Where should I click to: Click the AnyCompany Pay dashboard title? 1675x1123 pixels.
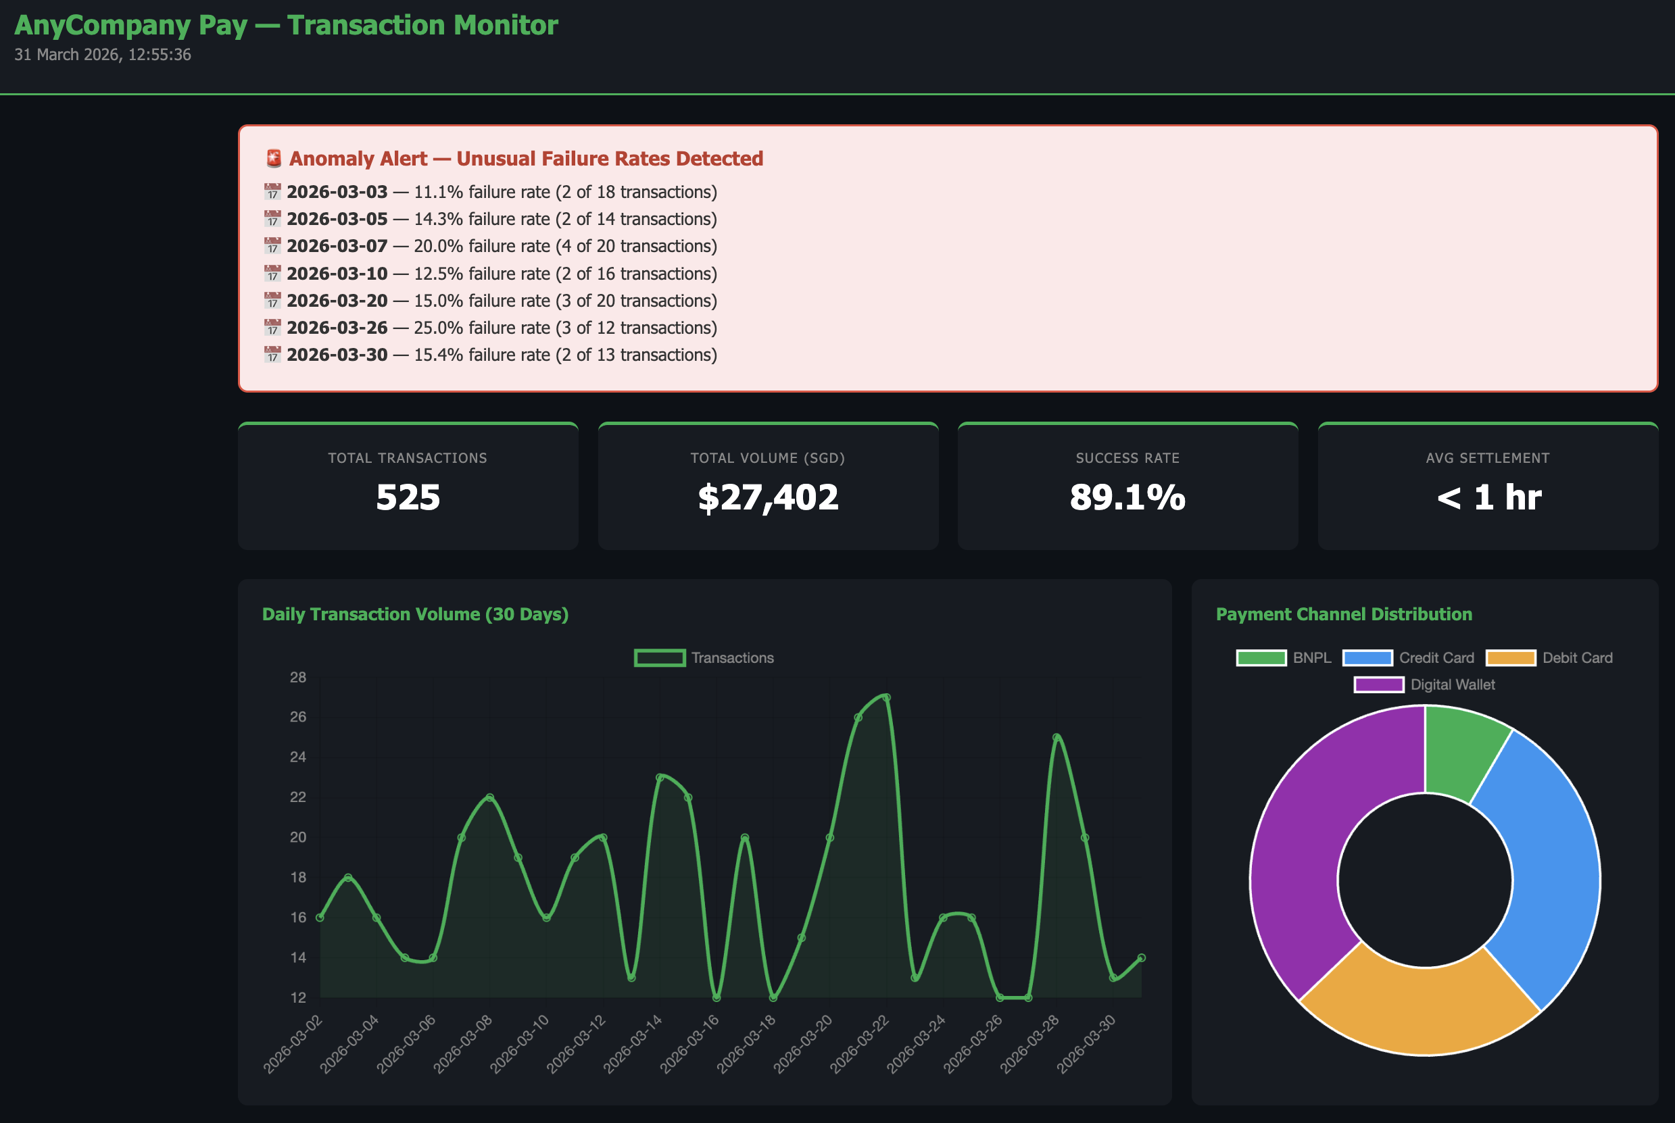pos(285,25)
